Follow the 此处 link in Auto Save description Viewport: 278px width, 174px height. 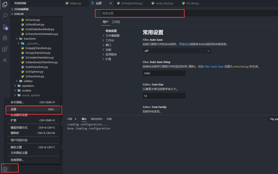point(187,44)
